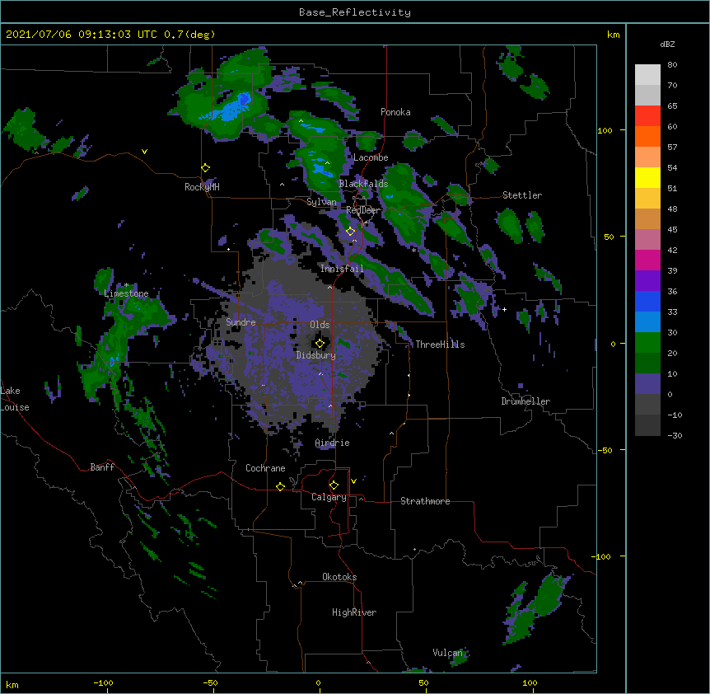Viewport: 710px width, 694px height.
Task: Click the Didsbury label
Action: click(316, 355)
